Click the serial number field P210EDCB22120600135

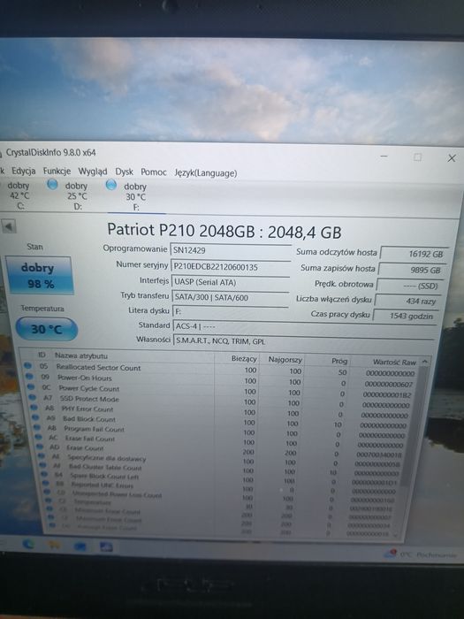click(231, 267)
